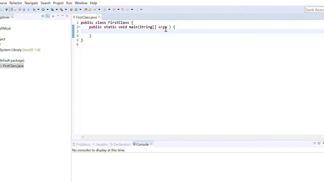Click the Display Selected Console icon
Viewport: 324px width, 182px height.
pos(319,143)
